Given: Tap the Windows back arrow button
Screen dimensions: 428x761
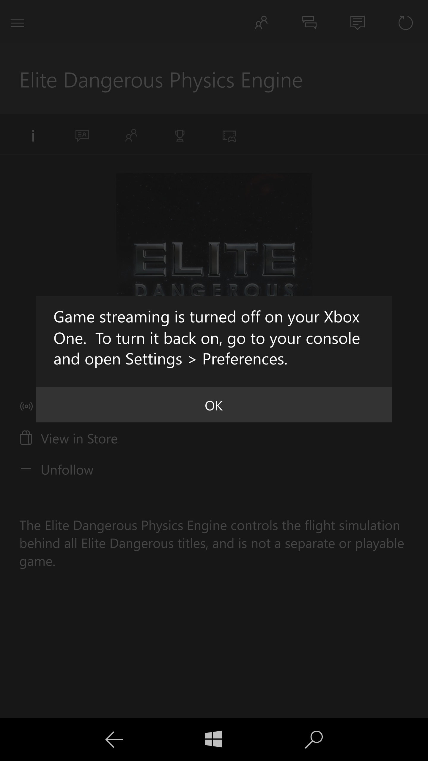Looking at the screenshot, I should (x=114, y=739).
